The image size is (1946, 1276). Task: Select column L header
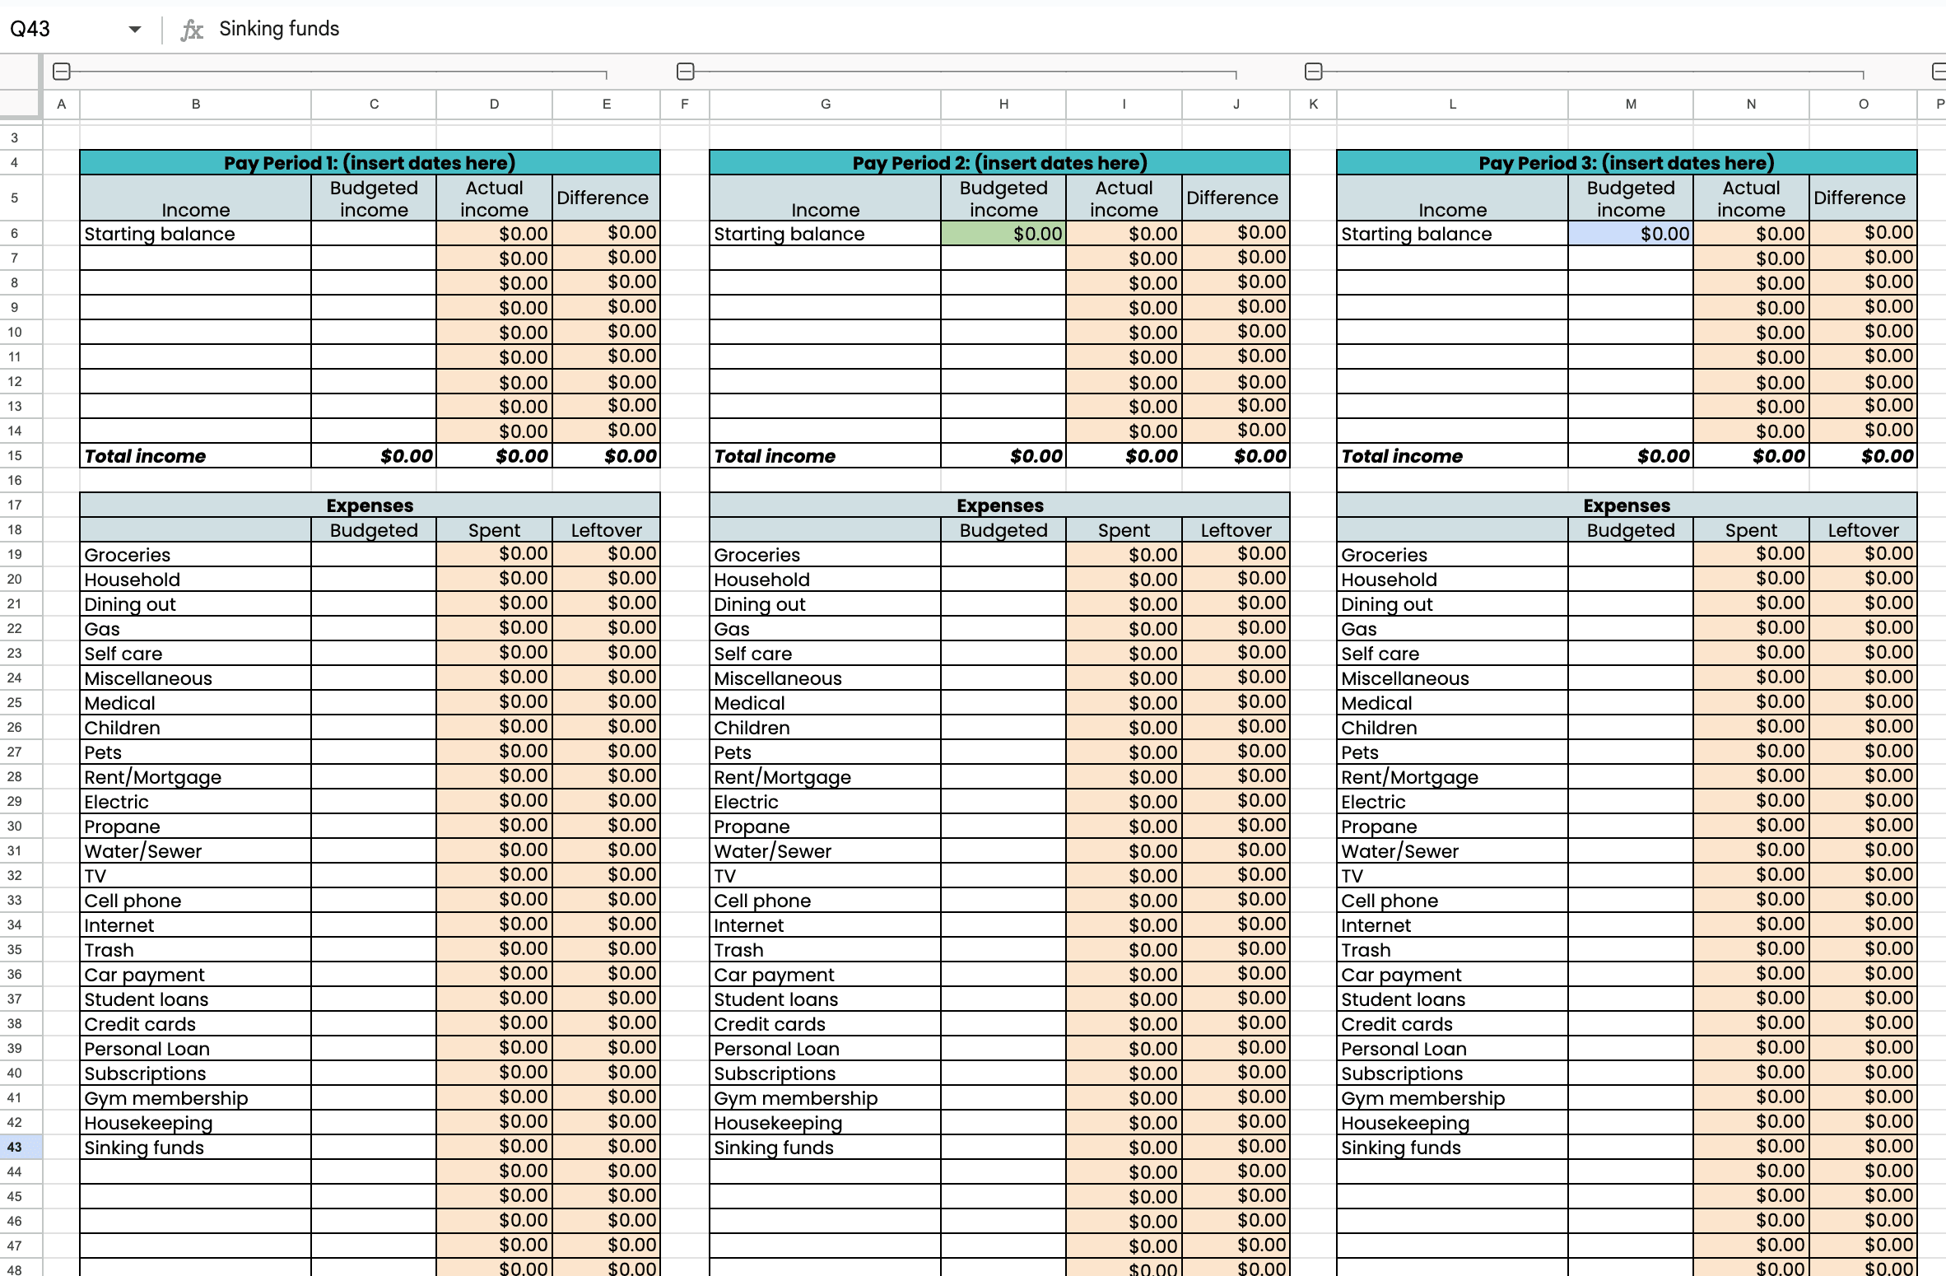[1453, 105]
